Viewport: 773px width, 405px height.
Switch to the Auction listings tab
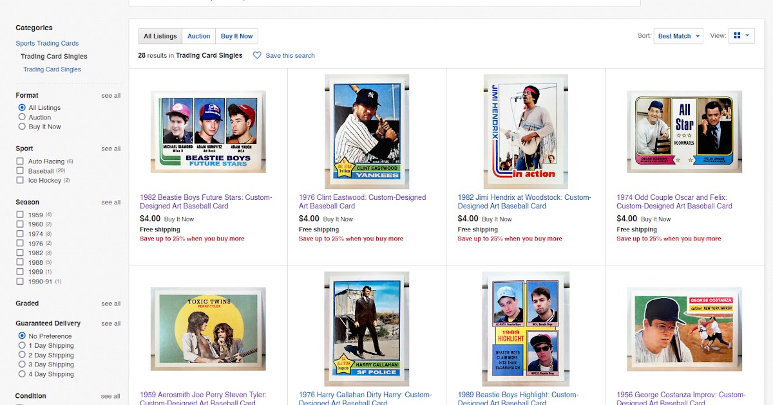[x=199, y=36]
